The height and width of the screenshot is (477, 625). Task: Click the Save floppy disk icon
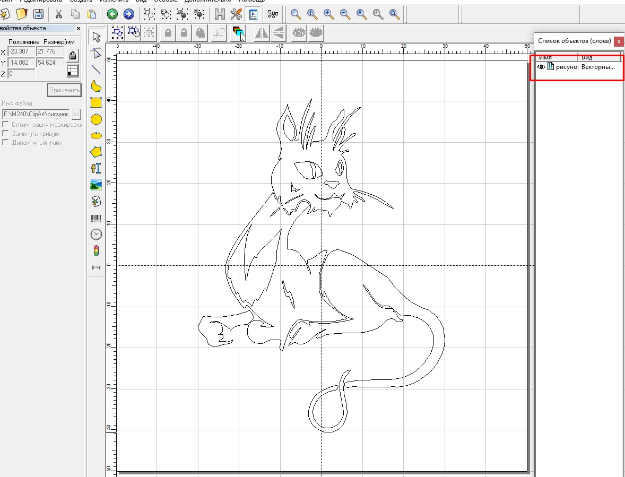pyautogui.click(x=38, y=14)
